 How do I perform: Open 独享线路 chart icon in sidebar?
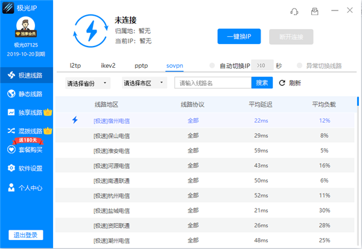11,112
